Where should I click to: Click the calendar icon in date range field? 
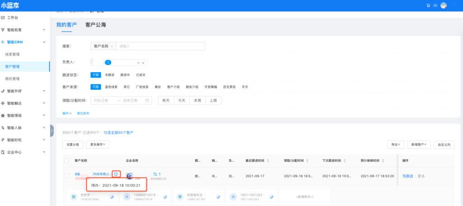point(147,100)
